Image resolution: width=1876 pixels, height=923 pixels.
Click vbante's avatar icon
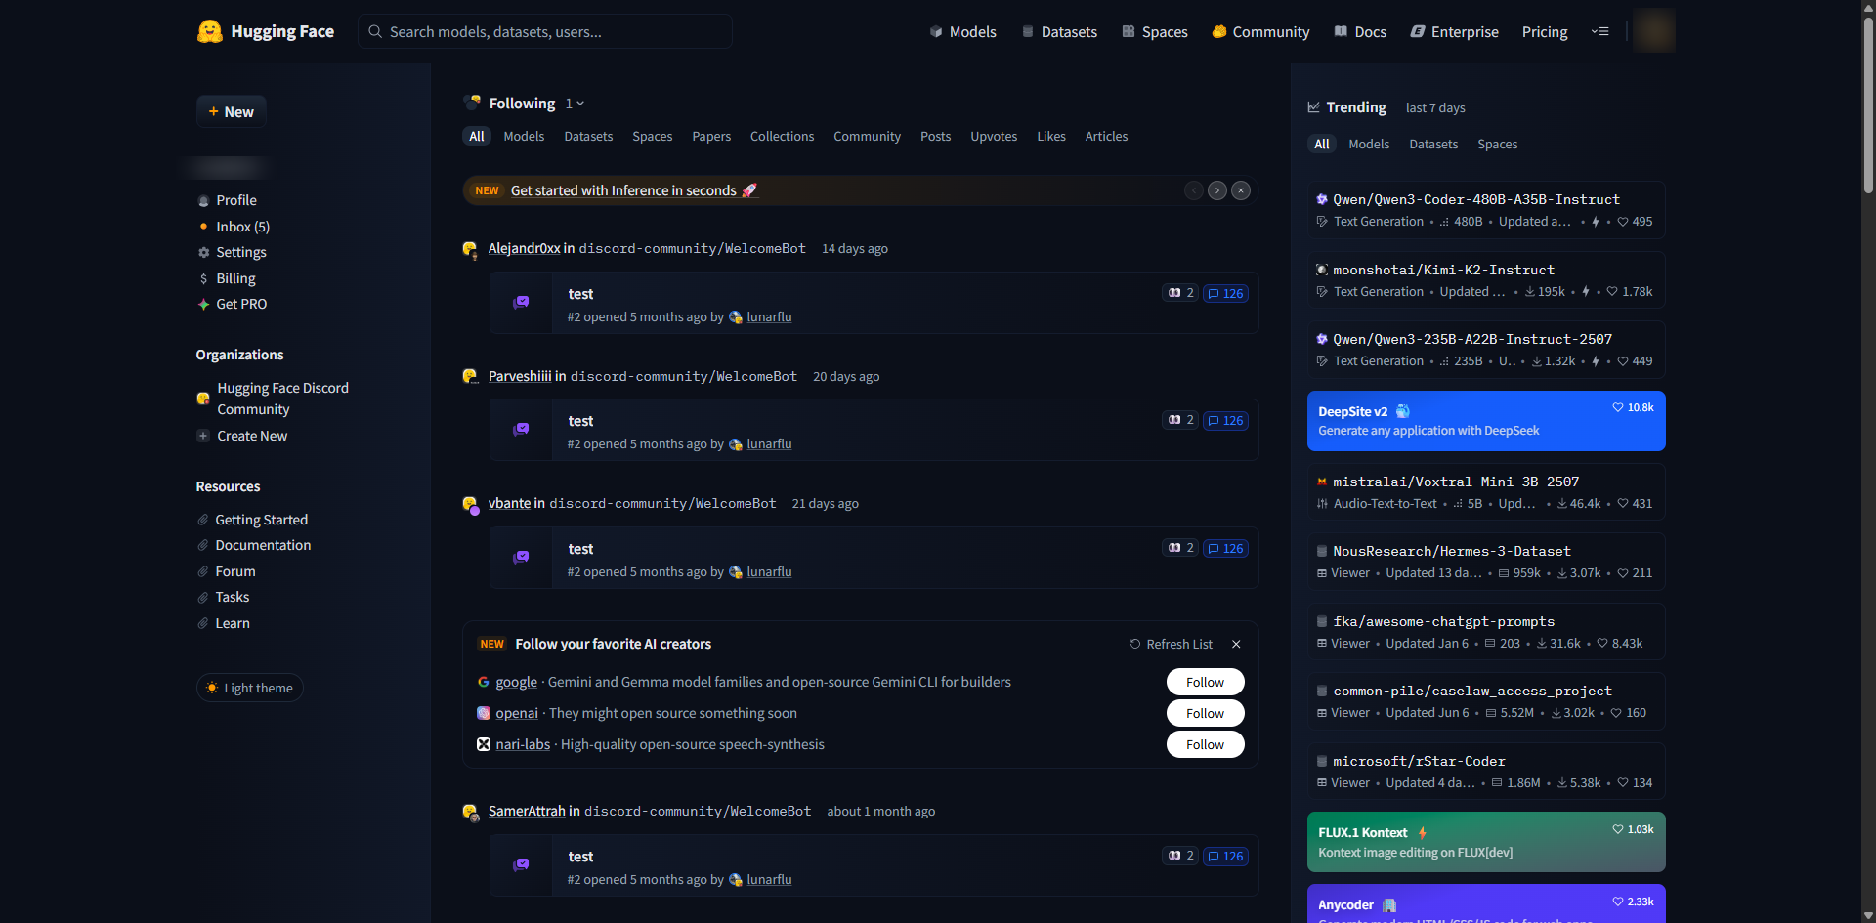470,504
